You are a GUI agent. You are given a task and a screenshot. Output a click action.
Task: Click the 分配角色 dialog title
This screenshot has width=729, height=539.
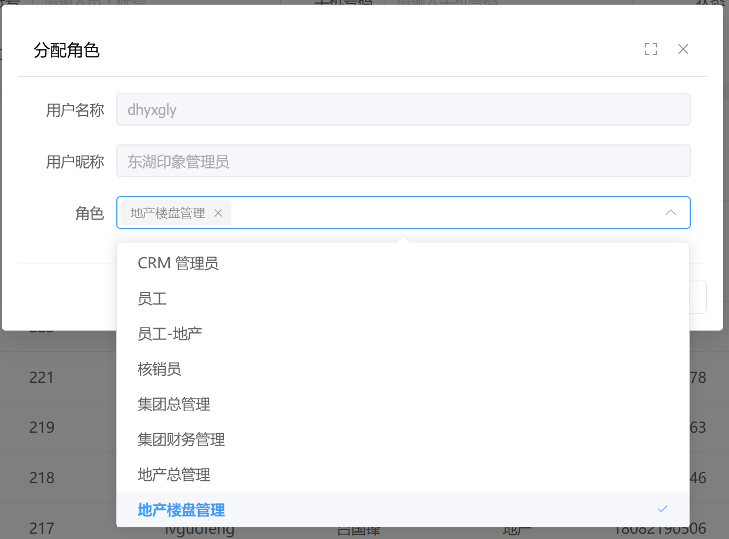pyautogui.click(x=67, y=50)
